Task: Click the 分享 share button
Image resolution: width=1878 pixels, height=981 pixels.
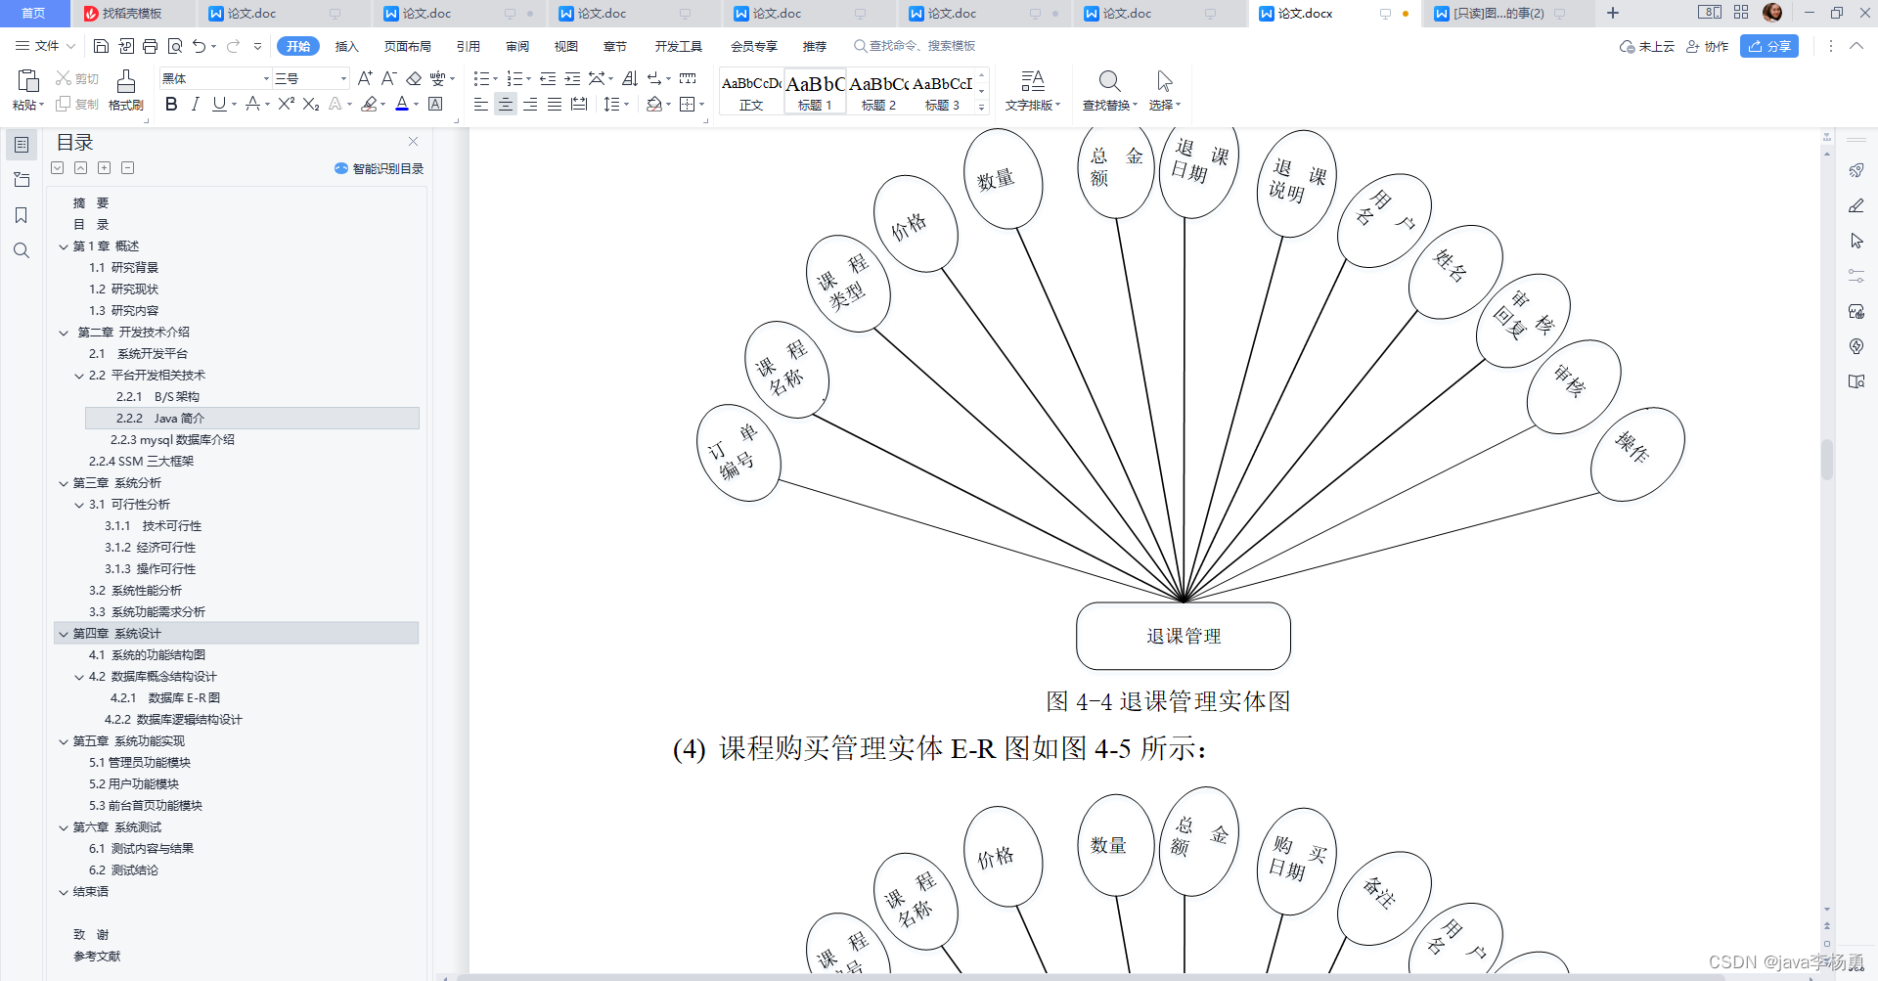Action: coord(1769,46)
